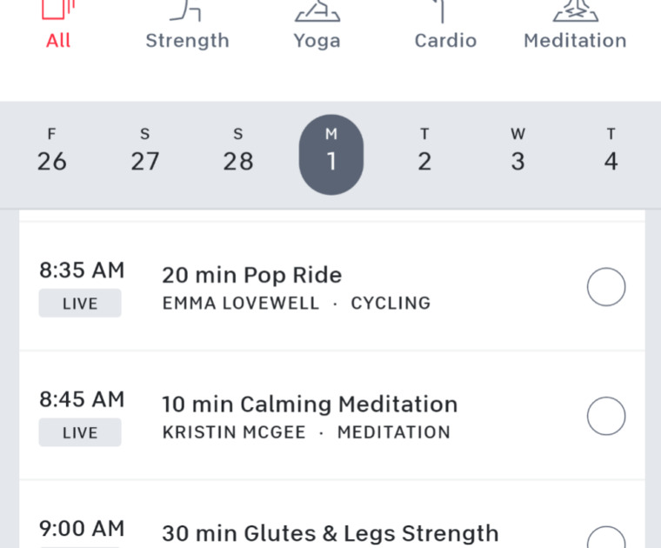661x548 pixels.
Task: Choose the Cardio category icon
Action: (x=444, y=10)
